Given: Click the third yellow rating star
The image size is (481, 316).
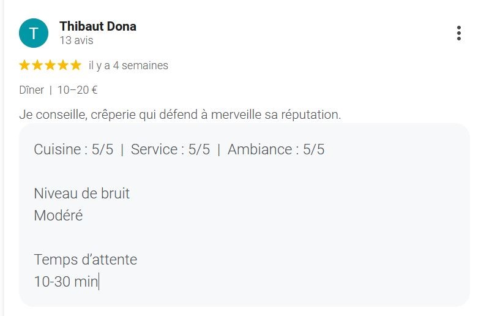Looking at the screenshot, I should click(x=50, y=65).
